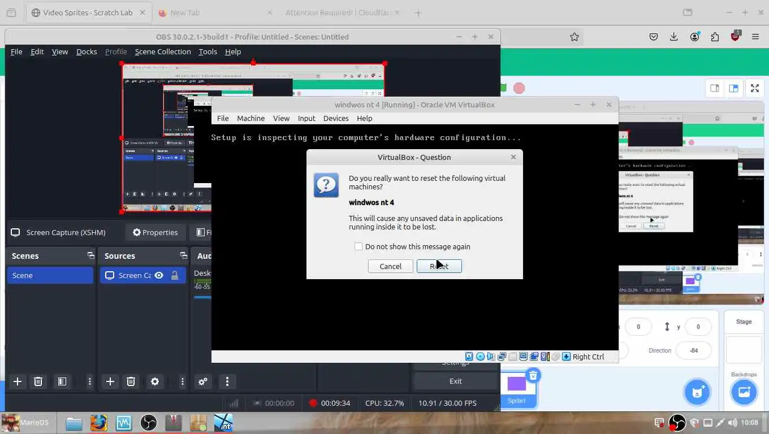Click the sprite y position field
Screen dimensions: 769x434
(698, 327)
